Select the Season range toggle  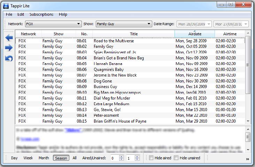coord(61,158)
